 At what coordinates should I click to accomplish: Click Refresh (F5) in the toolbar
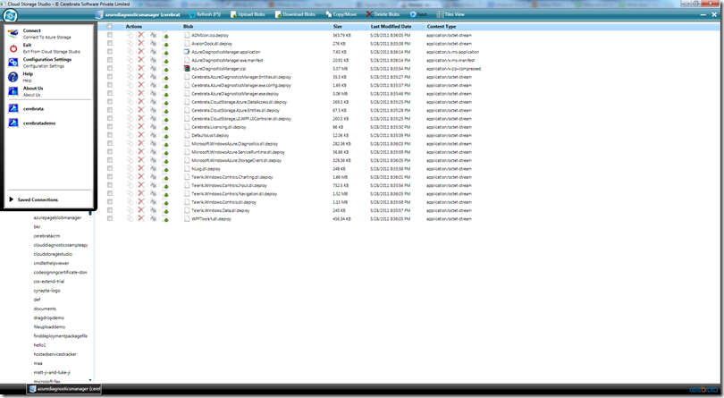(205, 14)
